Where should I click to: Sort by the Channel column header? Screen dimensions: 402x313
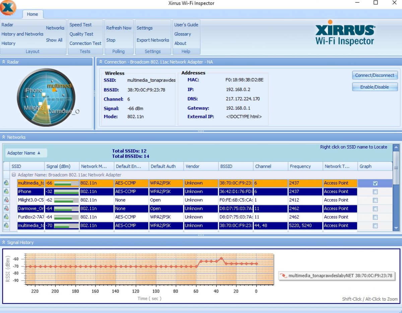click(x=271, y=166)
